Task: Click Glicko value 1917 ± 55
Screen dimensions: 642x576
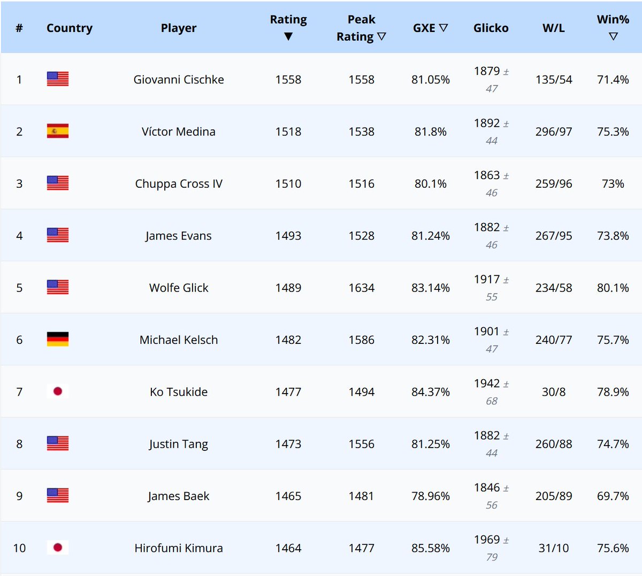Action: pyautogui.click(x=491, y=288)
